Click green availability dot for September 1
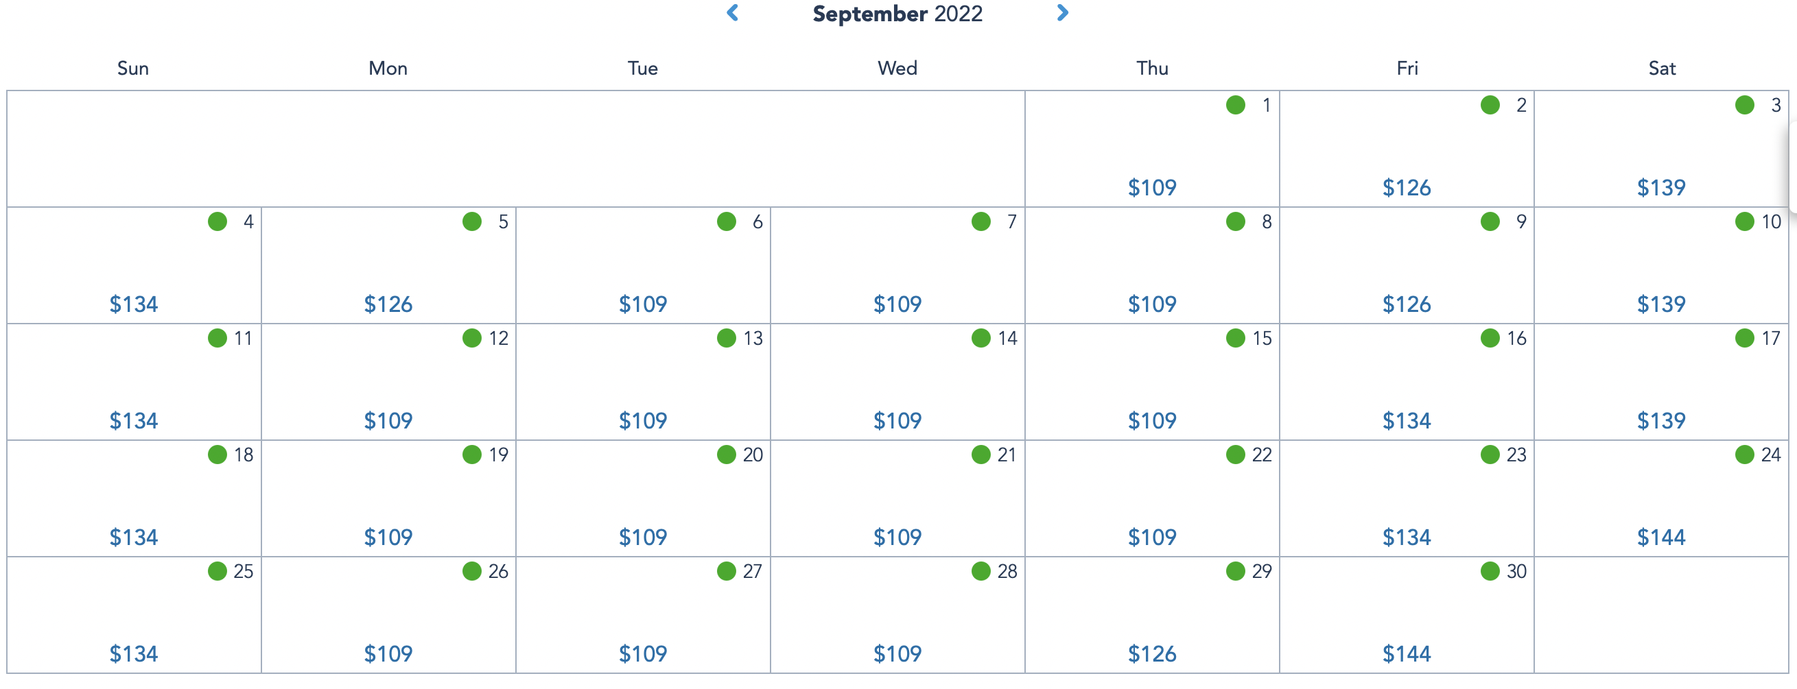1797x689 pixels. [1236, 106]
